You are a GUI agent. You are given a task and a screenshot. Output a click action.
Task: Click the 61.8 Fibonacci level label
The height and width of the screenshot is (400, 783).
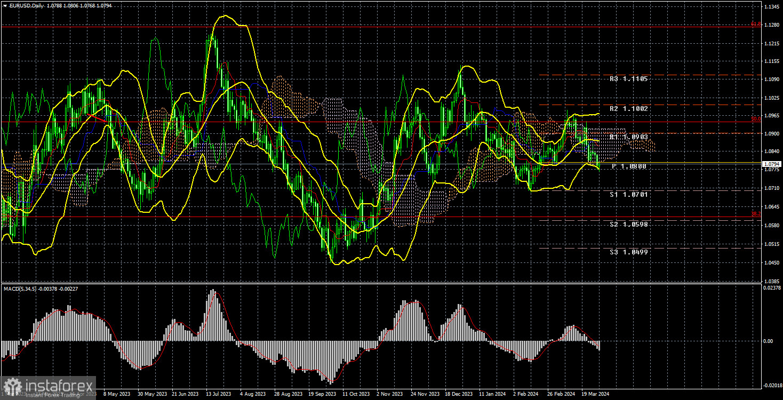click(755, 24)
